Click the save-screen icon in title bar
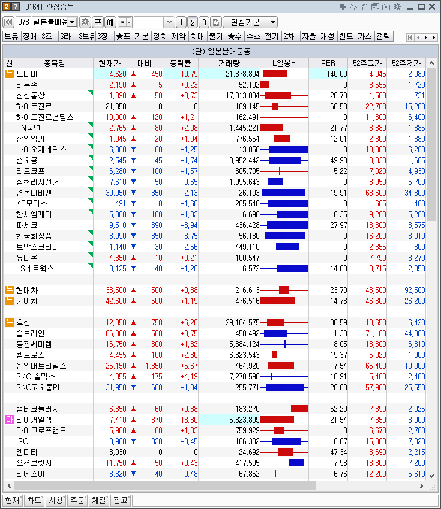 coord(376,7)
